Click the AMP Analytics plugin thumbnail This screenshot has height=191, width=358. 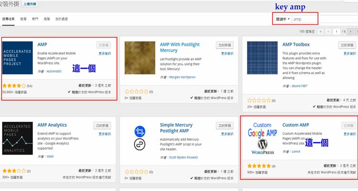[18, 138]
